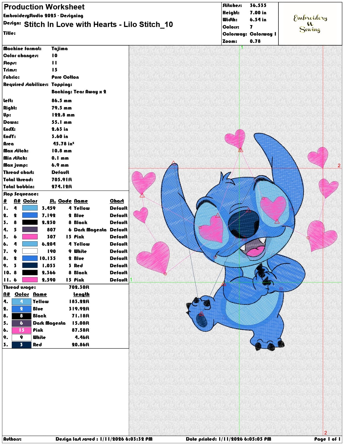Click the White thread length 4.46ft
Viewport: 344px width, 445px height.
click(x=82, y=337)
